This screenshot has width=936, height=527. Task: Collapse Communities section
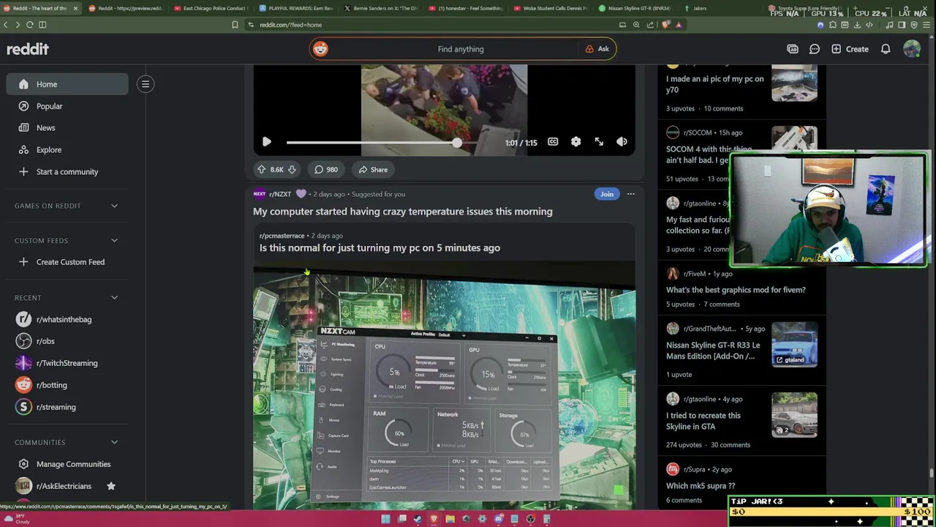pos(114,442)
